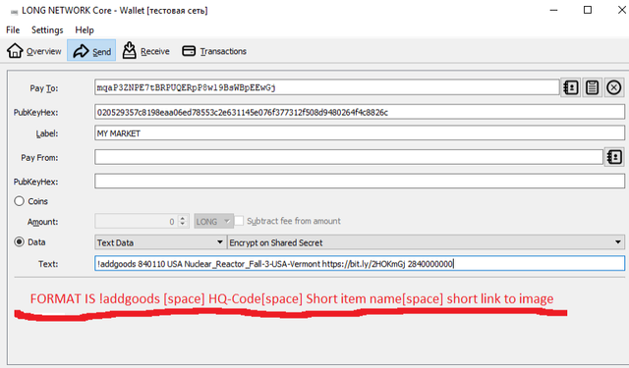This screenshot has height=368, width=629.
Task: Focus the Label field MY MARKET
Action: (360, 132)
